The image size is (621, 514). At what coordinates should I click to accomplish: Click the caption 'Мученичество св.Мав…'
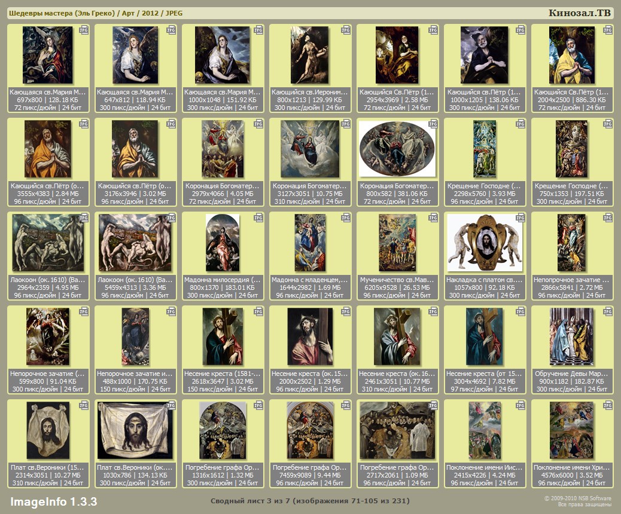397,280
